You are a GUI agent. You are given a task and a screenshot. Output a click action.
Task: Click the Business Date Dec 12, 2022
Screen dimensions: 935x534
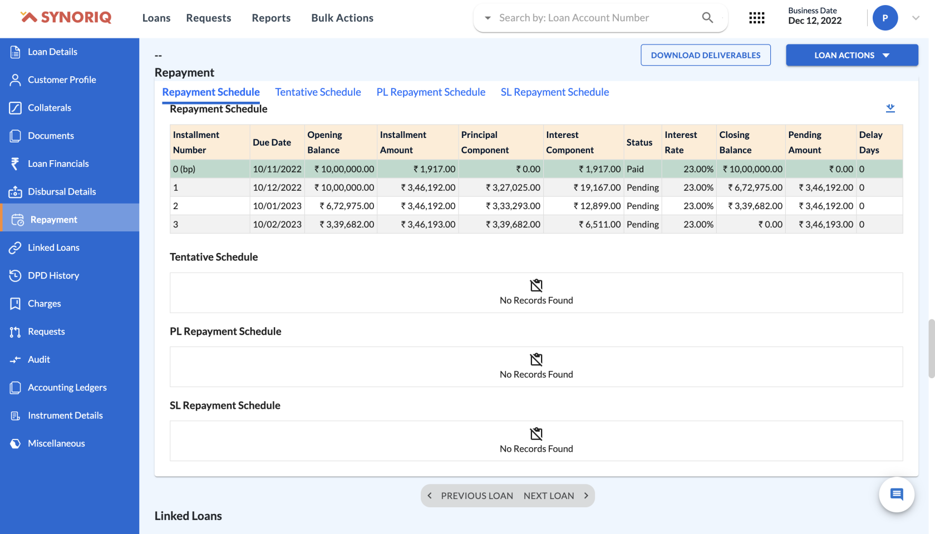815,16
